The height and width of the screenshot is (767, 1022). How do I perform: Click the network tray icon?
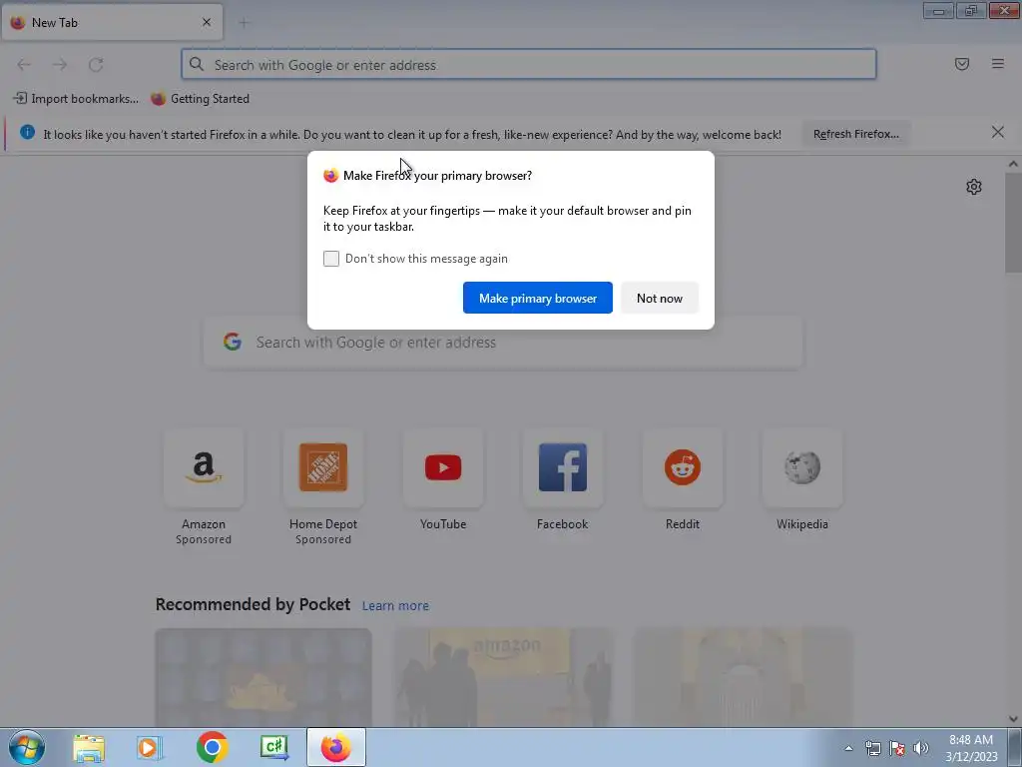coord(872,748)
